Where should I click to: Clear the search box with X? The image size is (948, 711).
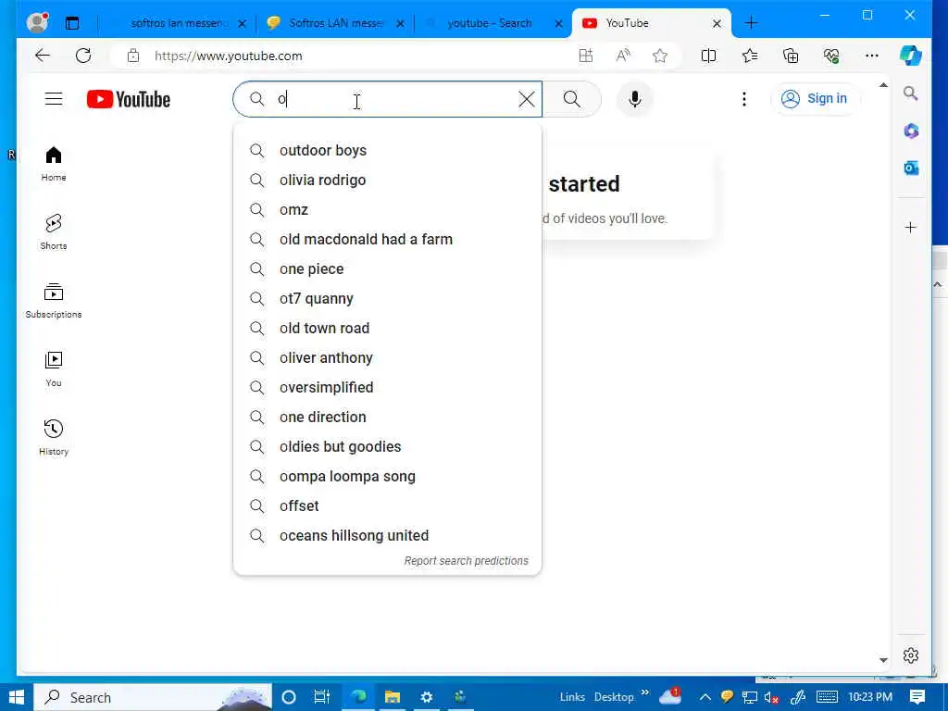(x=527, y=99)
